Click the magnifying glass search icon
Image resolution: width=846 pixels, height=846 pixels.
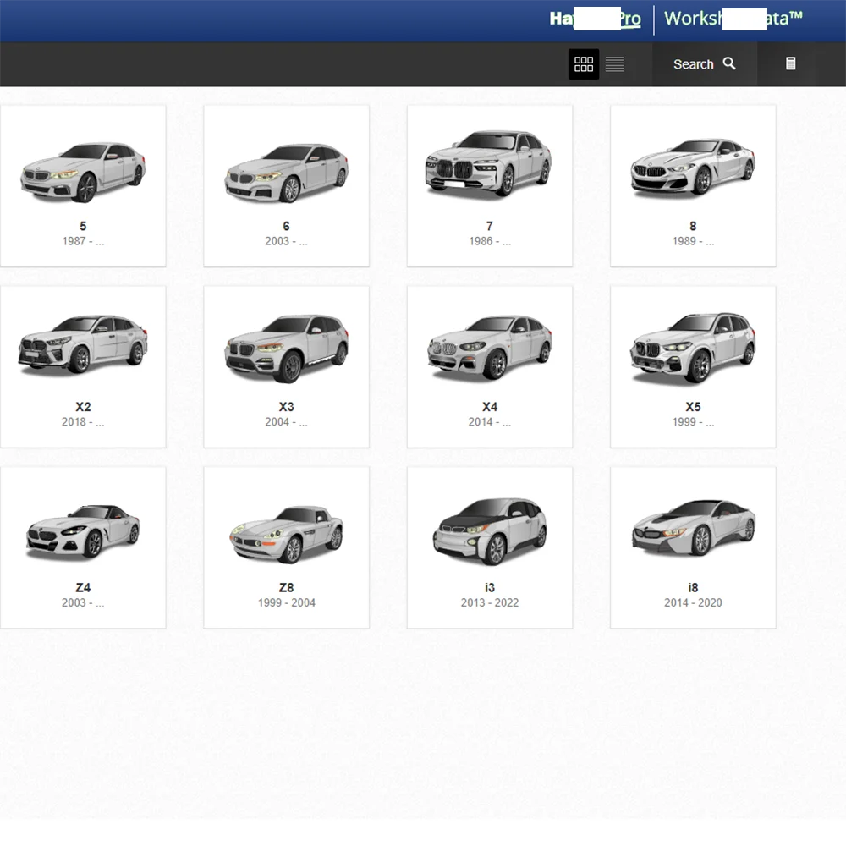tap(729, 63)
